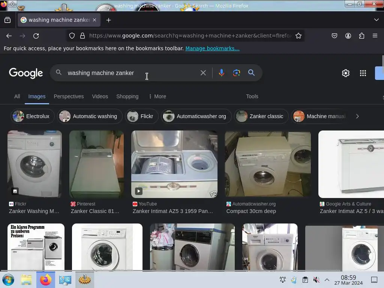Open Automaticwasher.org Compact 30cm deep image
384x288 pixels.
[268, 164]
